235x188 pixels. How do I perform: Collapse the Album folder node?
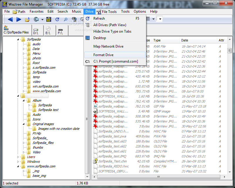[23, 100]
